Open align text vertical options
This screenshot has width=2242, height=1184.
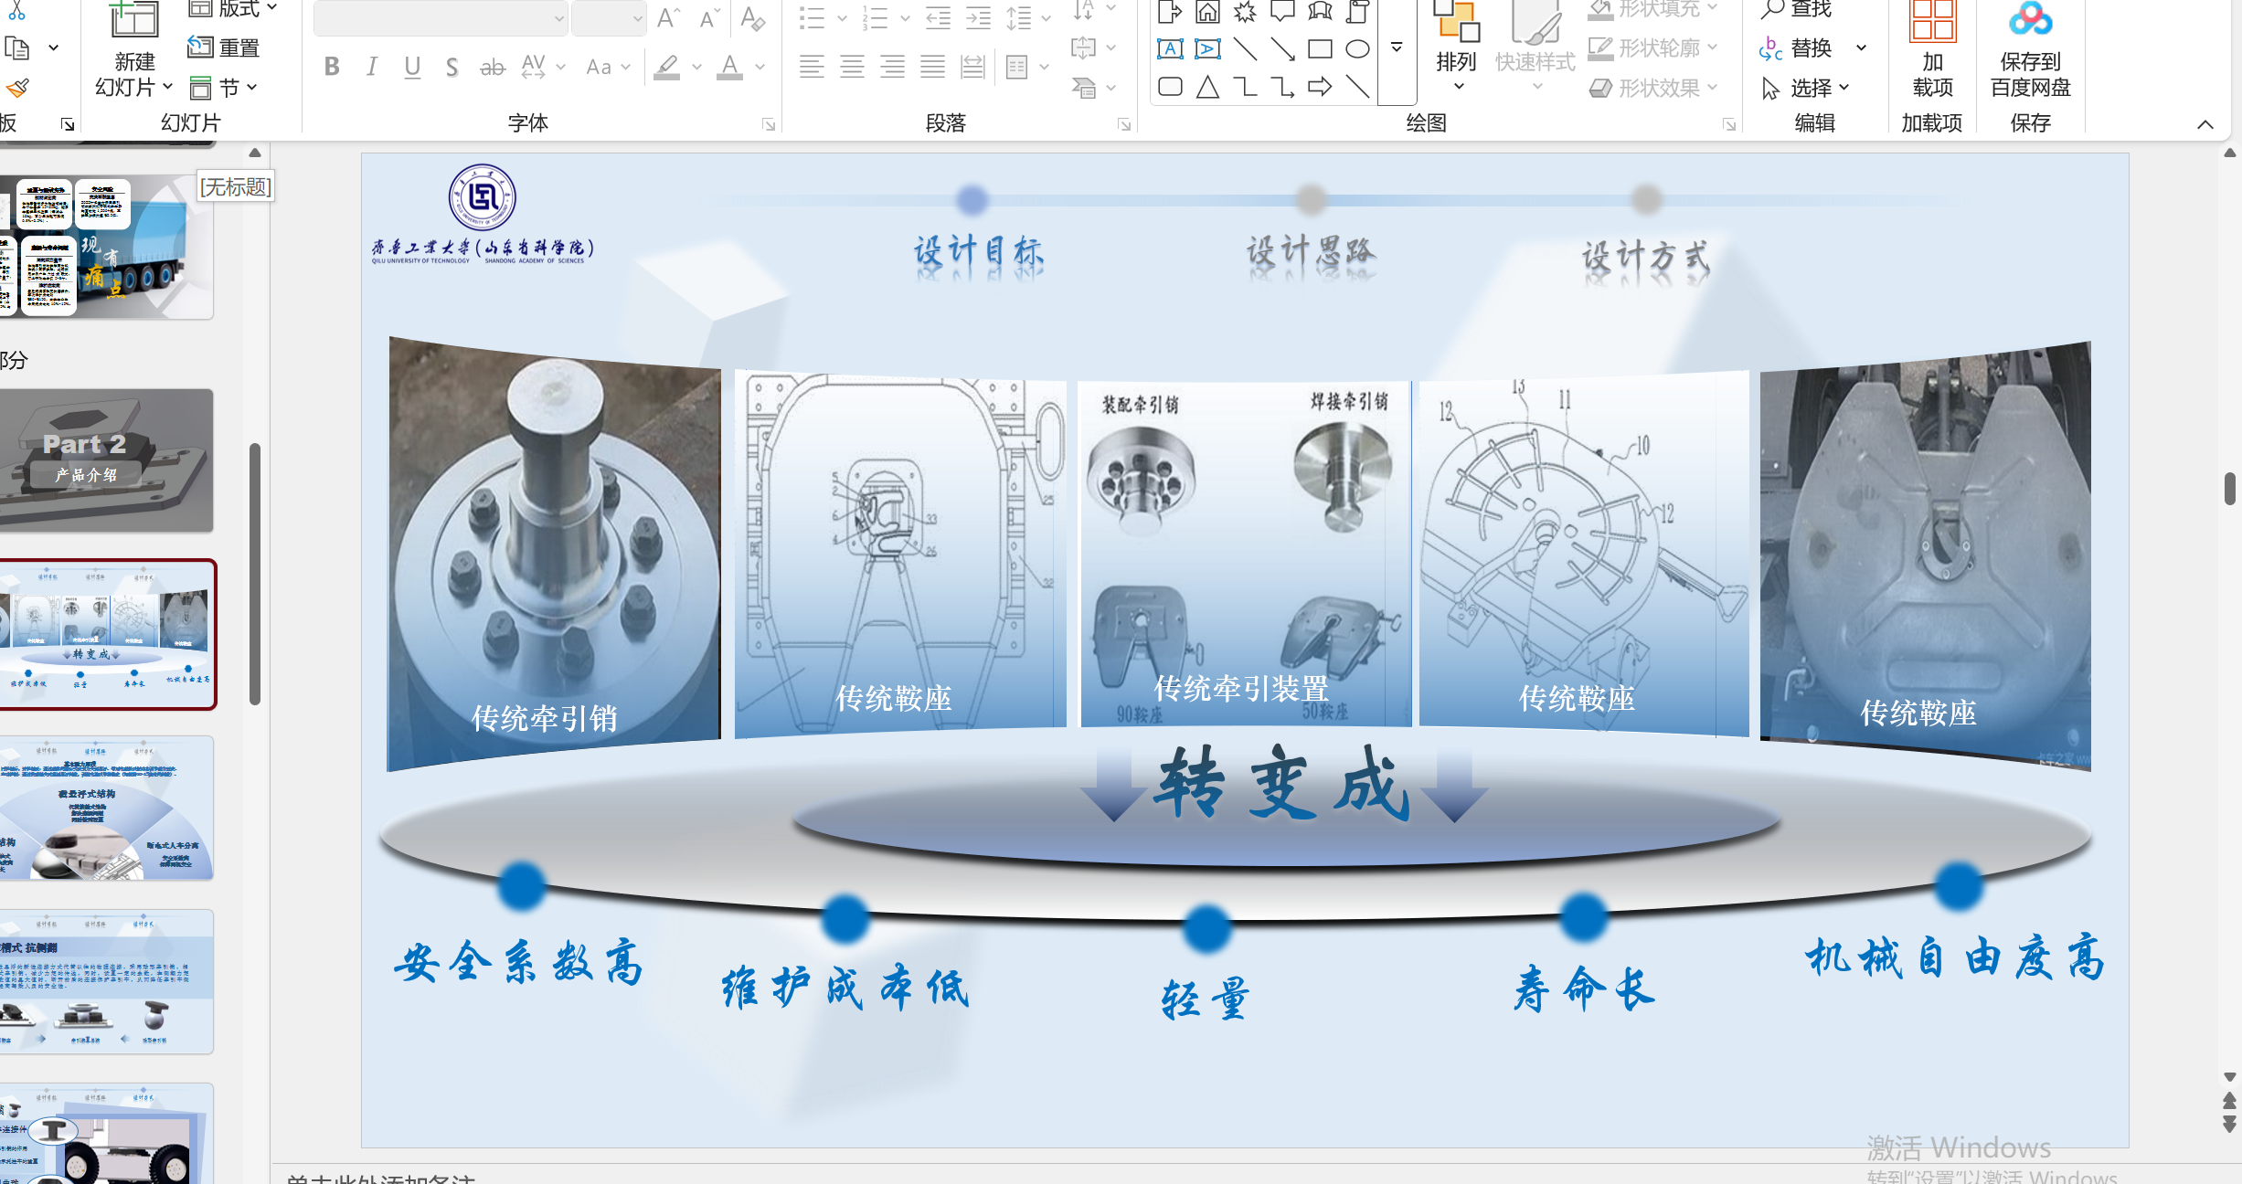[1092, 47]
